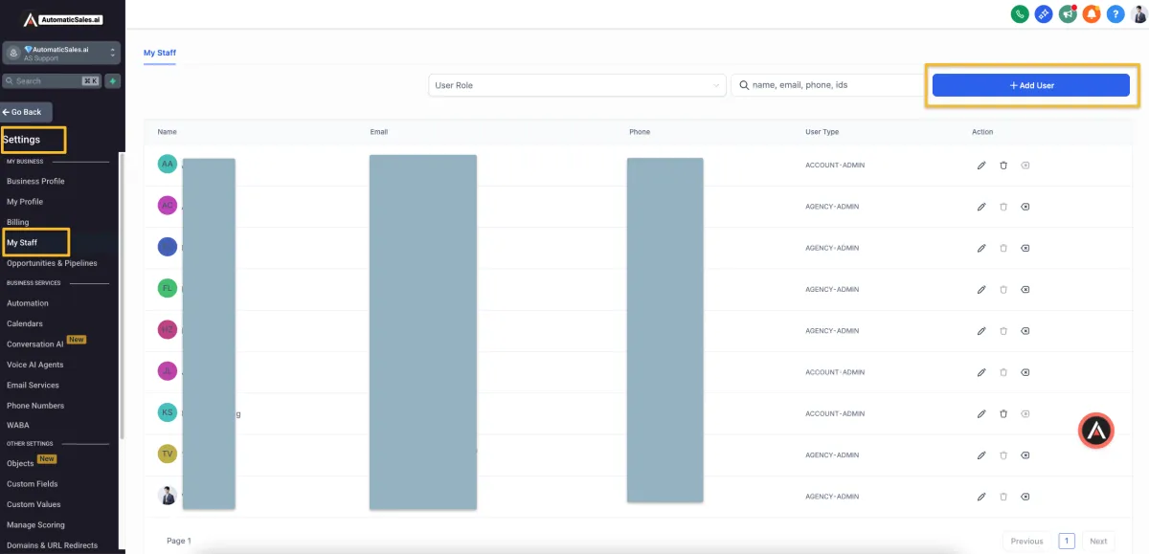
Task: Open Conversation AI settings
Action: click(x=35, y=344)
